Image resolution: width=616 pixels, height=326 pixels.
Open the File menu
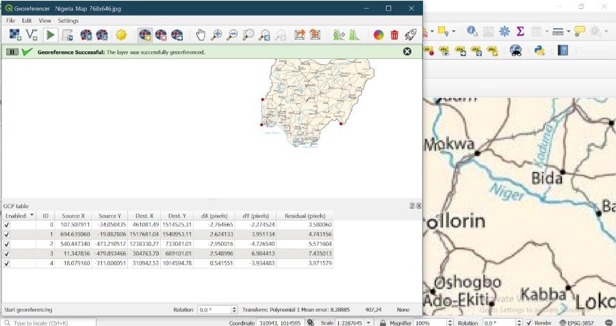(11, 21)
